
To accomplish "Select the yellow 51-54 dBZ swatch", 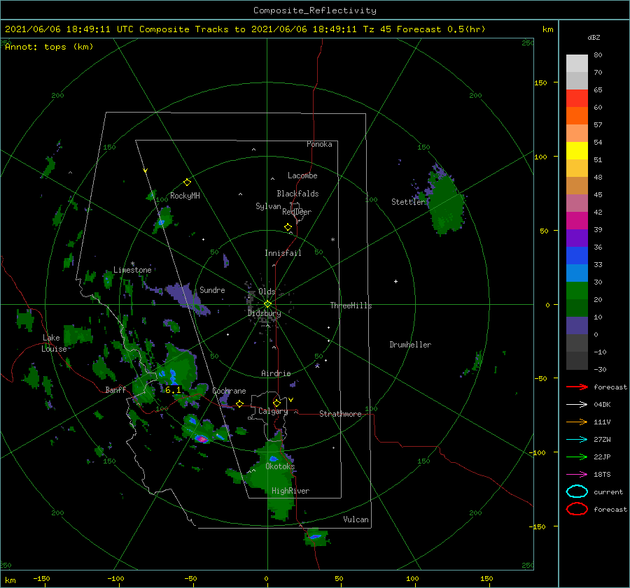I will click(x=577, y=150).
